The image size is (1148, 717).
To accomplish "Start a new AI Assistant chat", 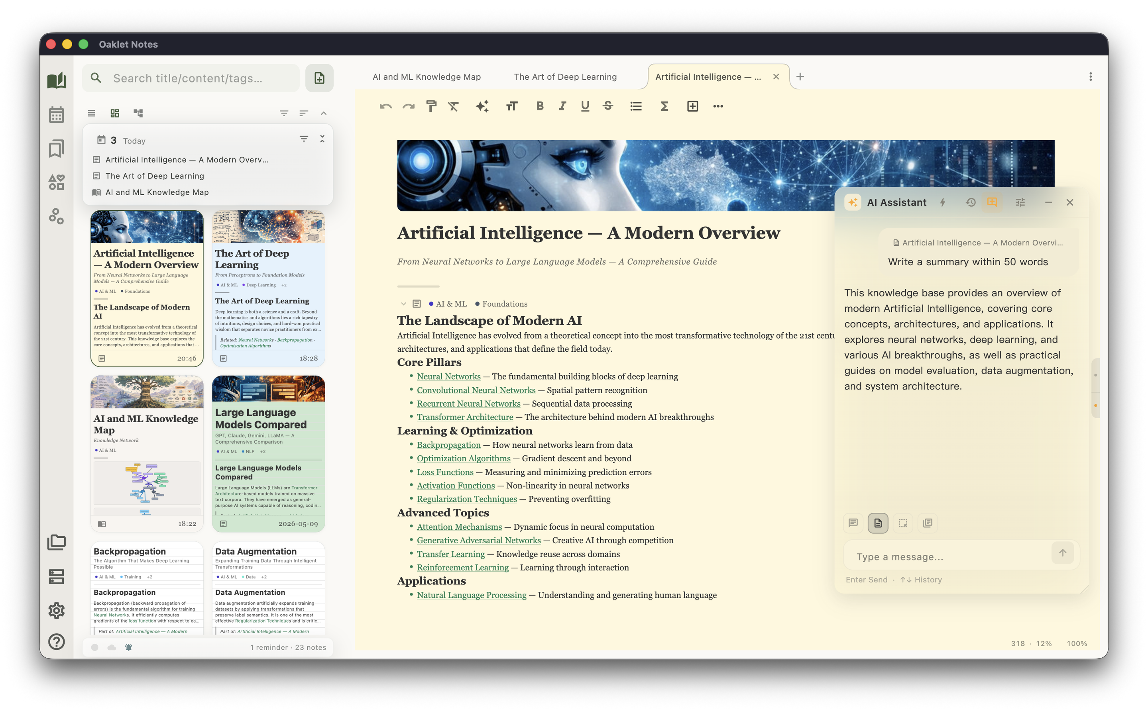I will click(992, 202).
